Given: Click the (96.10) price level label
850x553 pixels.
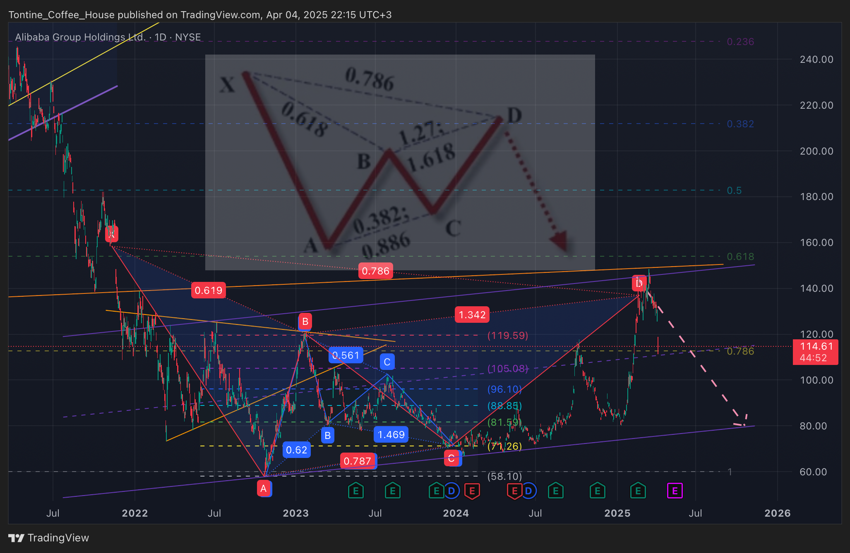Looking at the screenshot, I should pos(504,389).
